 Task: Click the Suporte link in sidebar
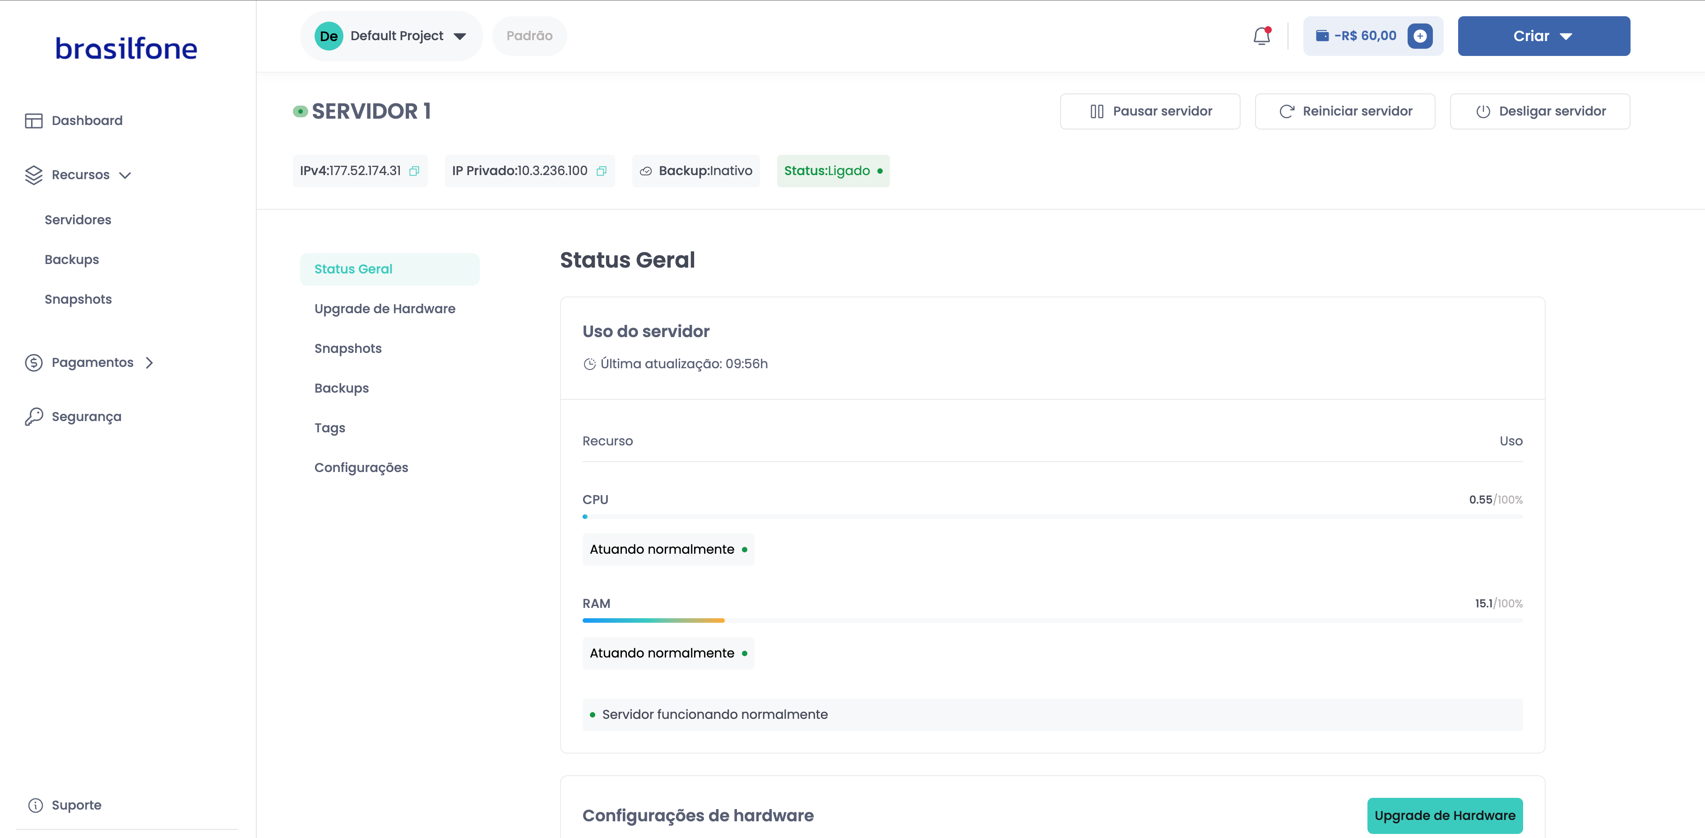pos(77,806)
